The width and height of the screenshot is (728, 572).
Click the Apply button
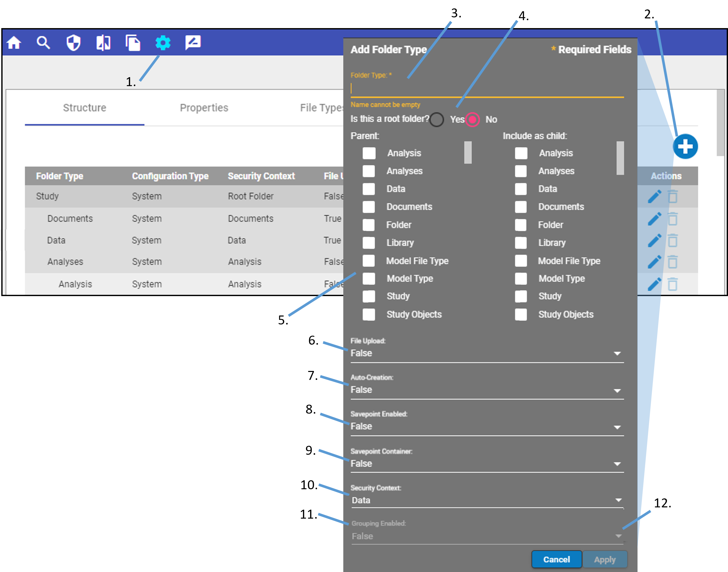[605, 559]
